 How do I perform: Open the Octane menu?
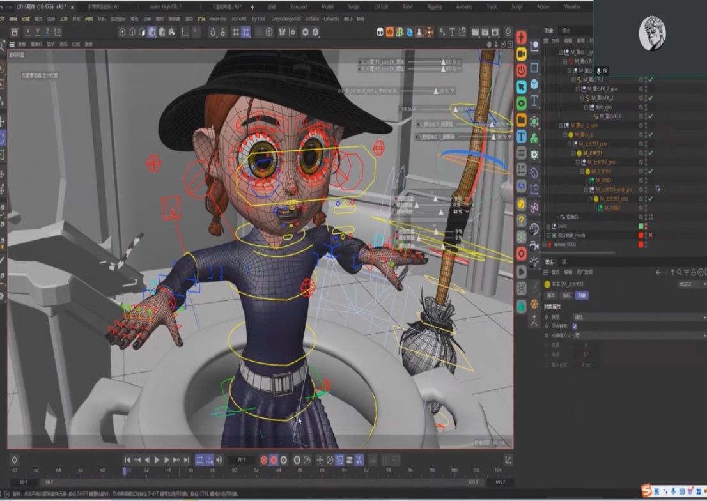click(x=312, y=19)
